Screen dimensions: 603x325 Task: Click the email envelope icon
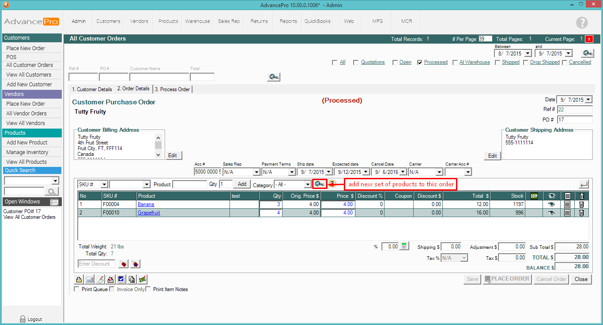pos(90,279)
